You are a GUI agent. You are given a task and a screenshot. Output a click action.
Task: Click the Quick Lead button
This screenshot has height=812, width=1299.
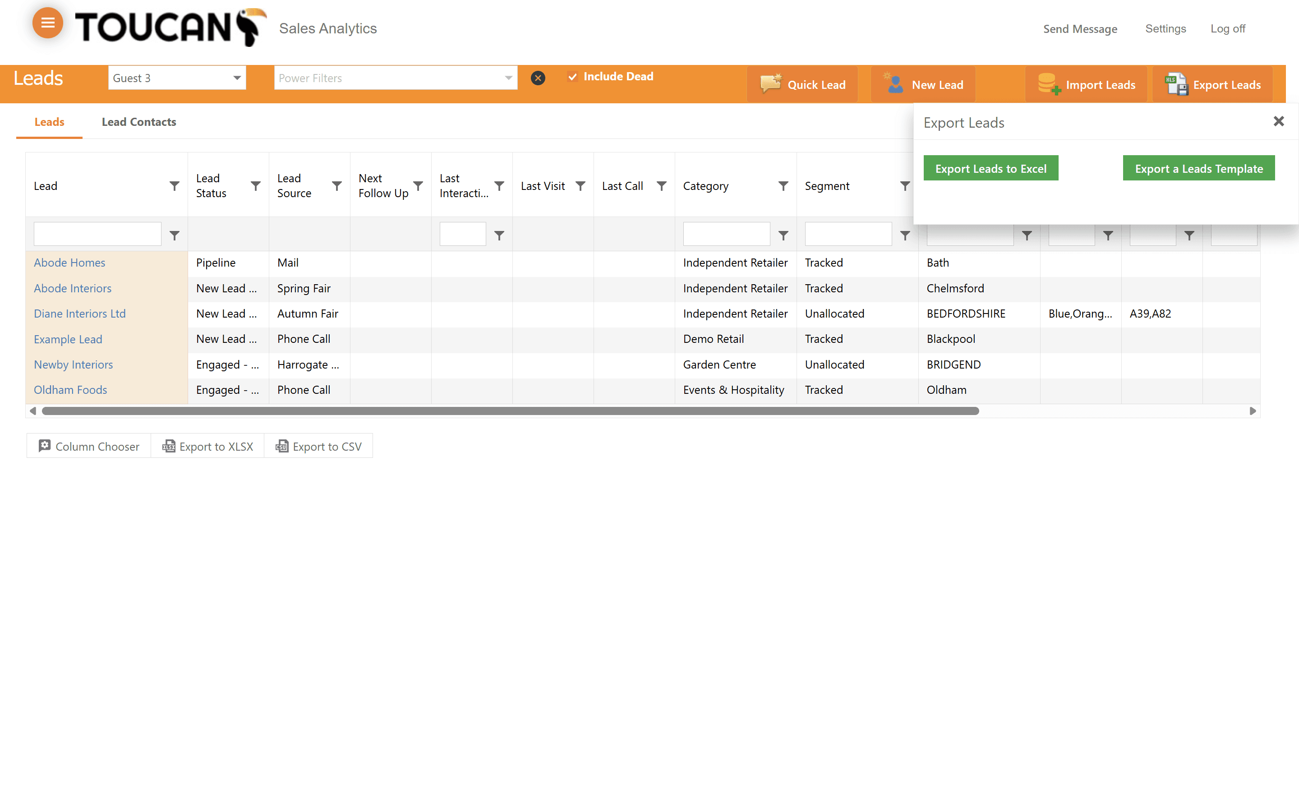[802, 84]
